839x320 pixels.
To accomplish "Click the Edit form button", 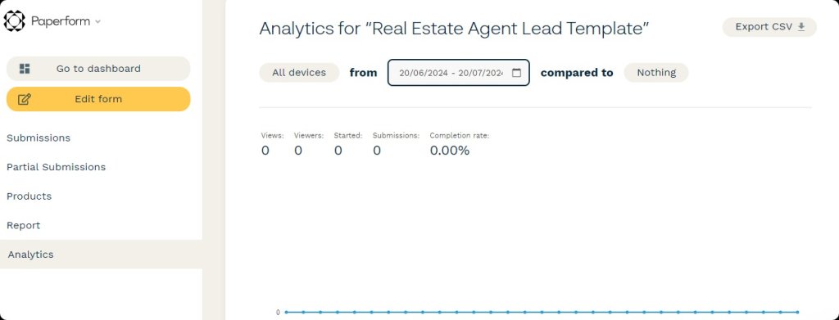I will 98,99.
